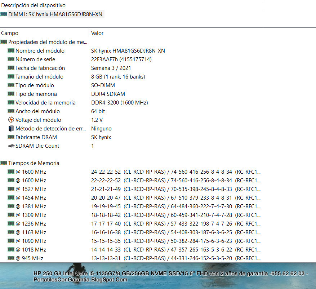Click memory icon beside Fecha de fabricación
This screenshot has height=289, width=316.
click(x=11, y=68)
